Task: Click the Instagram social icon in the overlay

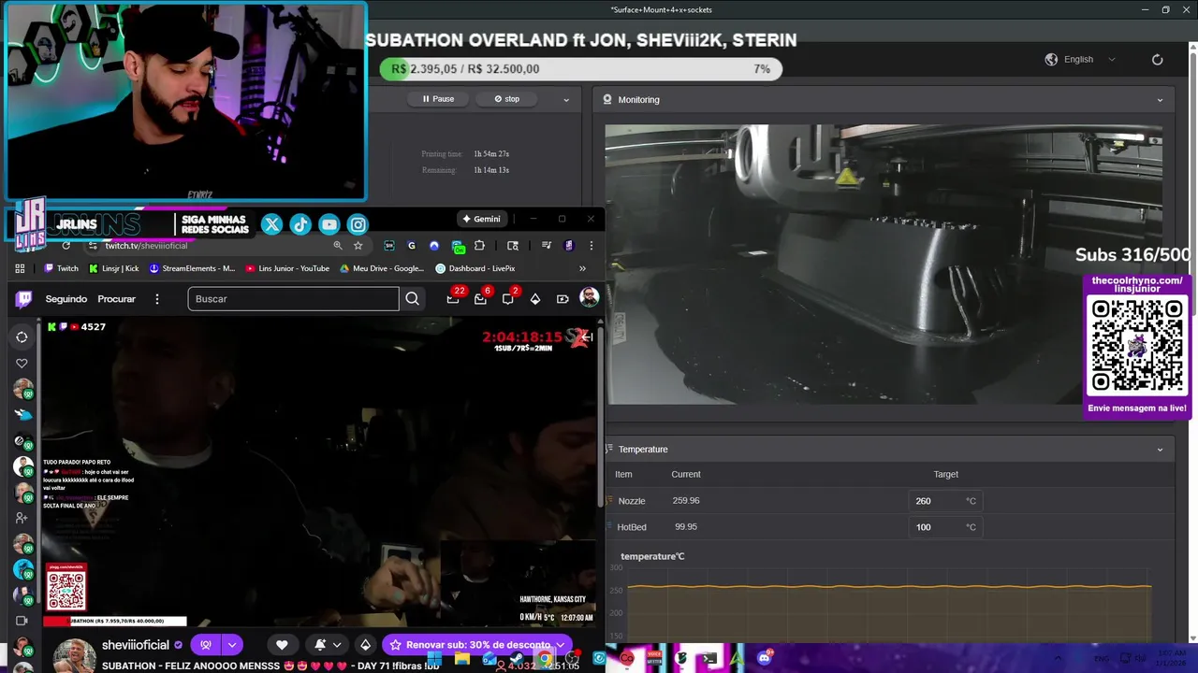Action: (358, 224)
